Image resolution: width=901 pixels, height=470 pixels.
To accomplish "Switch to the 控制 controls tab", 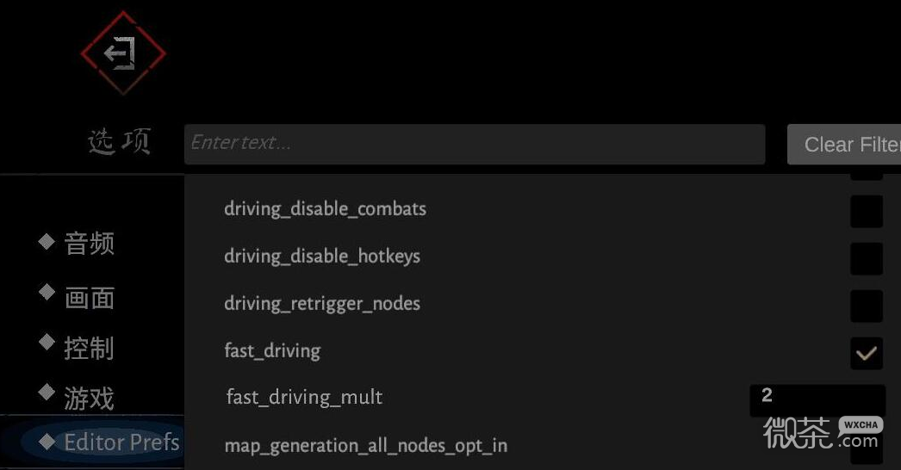I will coord(89,348).
